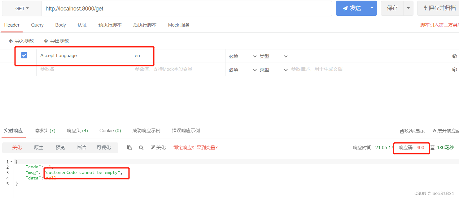Click the cube icon in Accept-Language row
Screen dimensions: 459x198
tap(454, 56)
